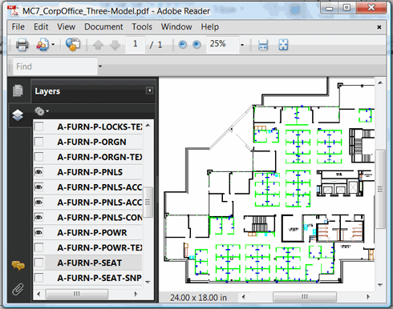Open the zoom level dropdown arrow
The height and width of the screenshot is (309, 393).
[x=242, y=45]
